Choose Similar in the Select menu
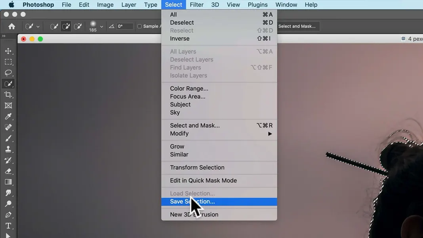The width and height of the screenshot is (423, 238). pyautogui.click(x=219, y=154)
